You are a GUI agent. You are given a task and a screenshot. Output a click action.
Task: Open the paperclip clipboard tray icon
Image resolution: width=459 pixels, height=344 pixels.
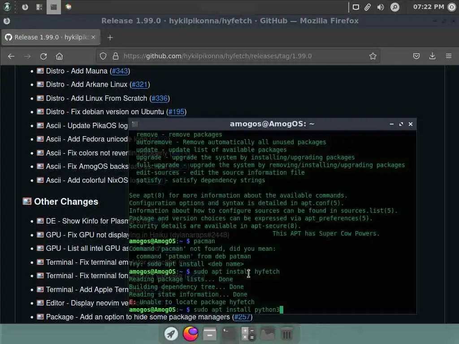tap(368, 7)
